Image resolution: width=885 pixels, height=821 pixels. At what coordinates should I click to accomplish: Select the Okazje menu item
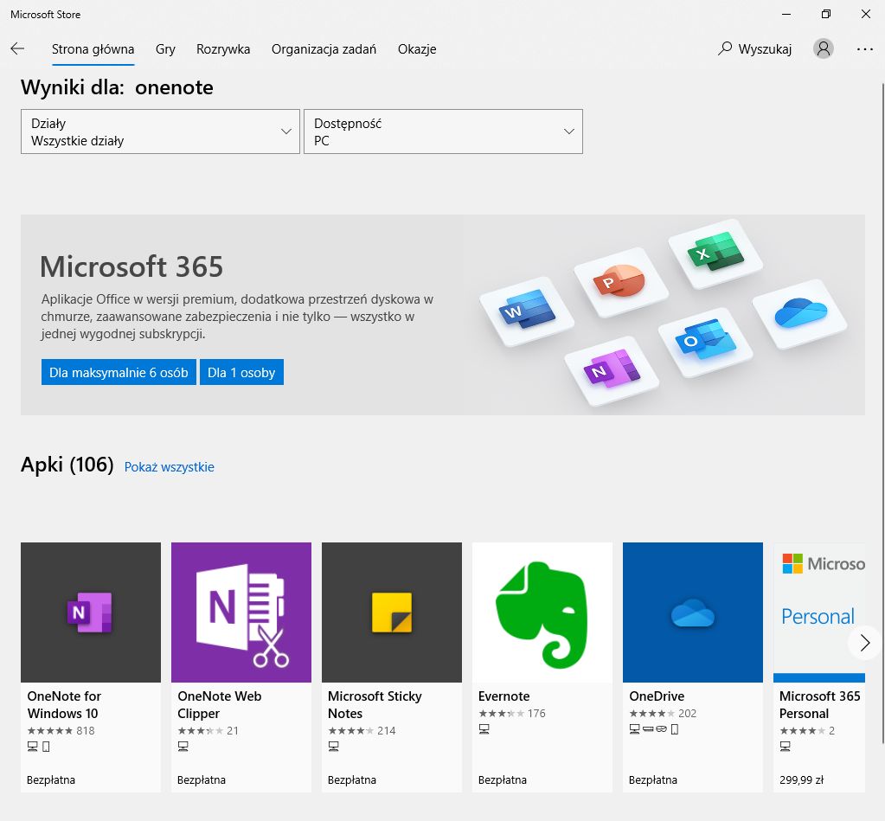pyautogui.click(x=417, y=49)
